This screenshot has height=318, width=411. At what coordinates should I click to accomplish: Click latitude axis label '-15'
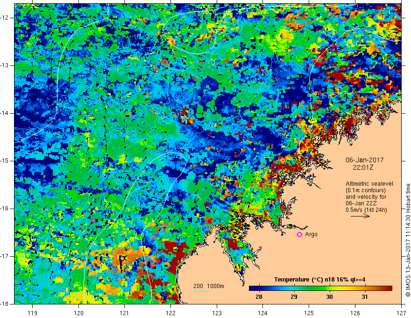point(5,161)
